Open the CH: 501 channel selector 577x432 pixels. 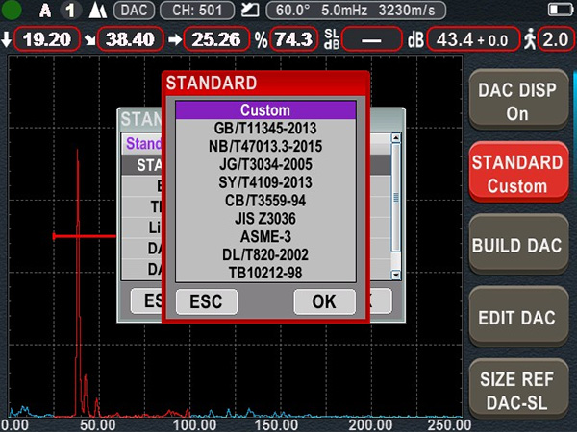(x=197, y=11)
